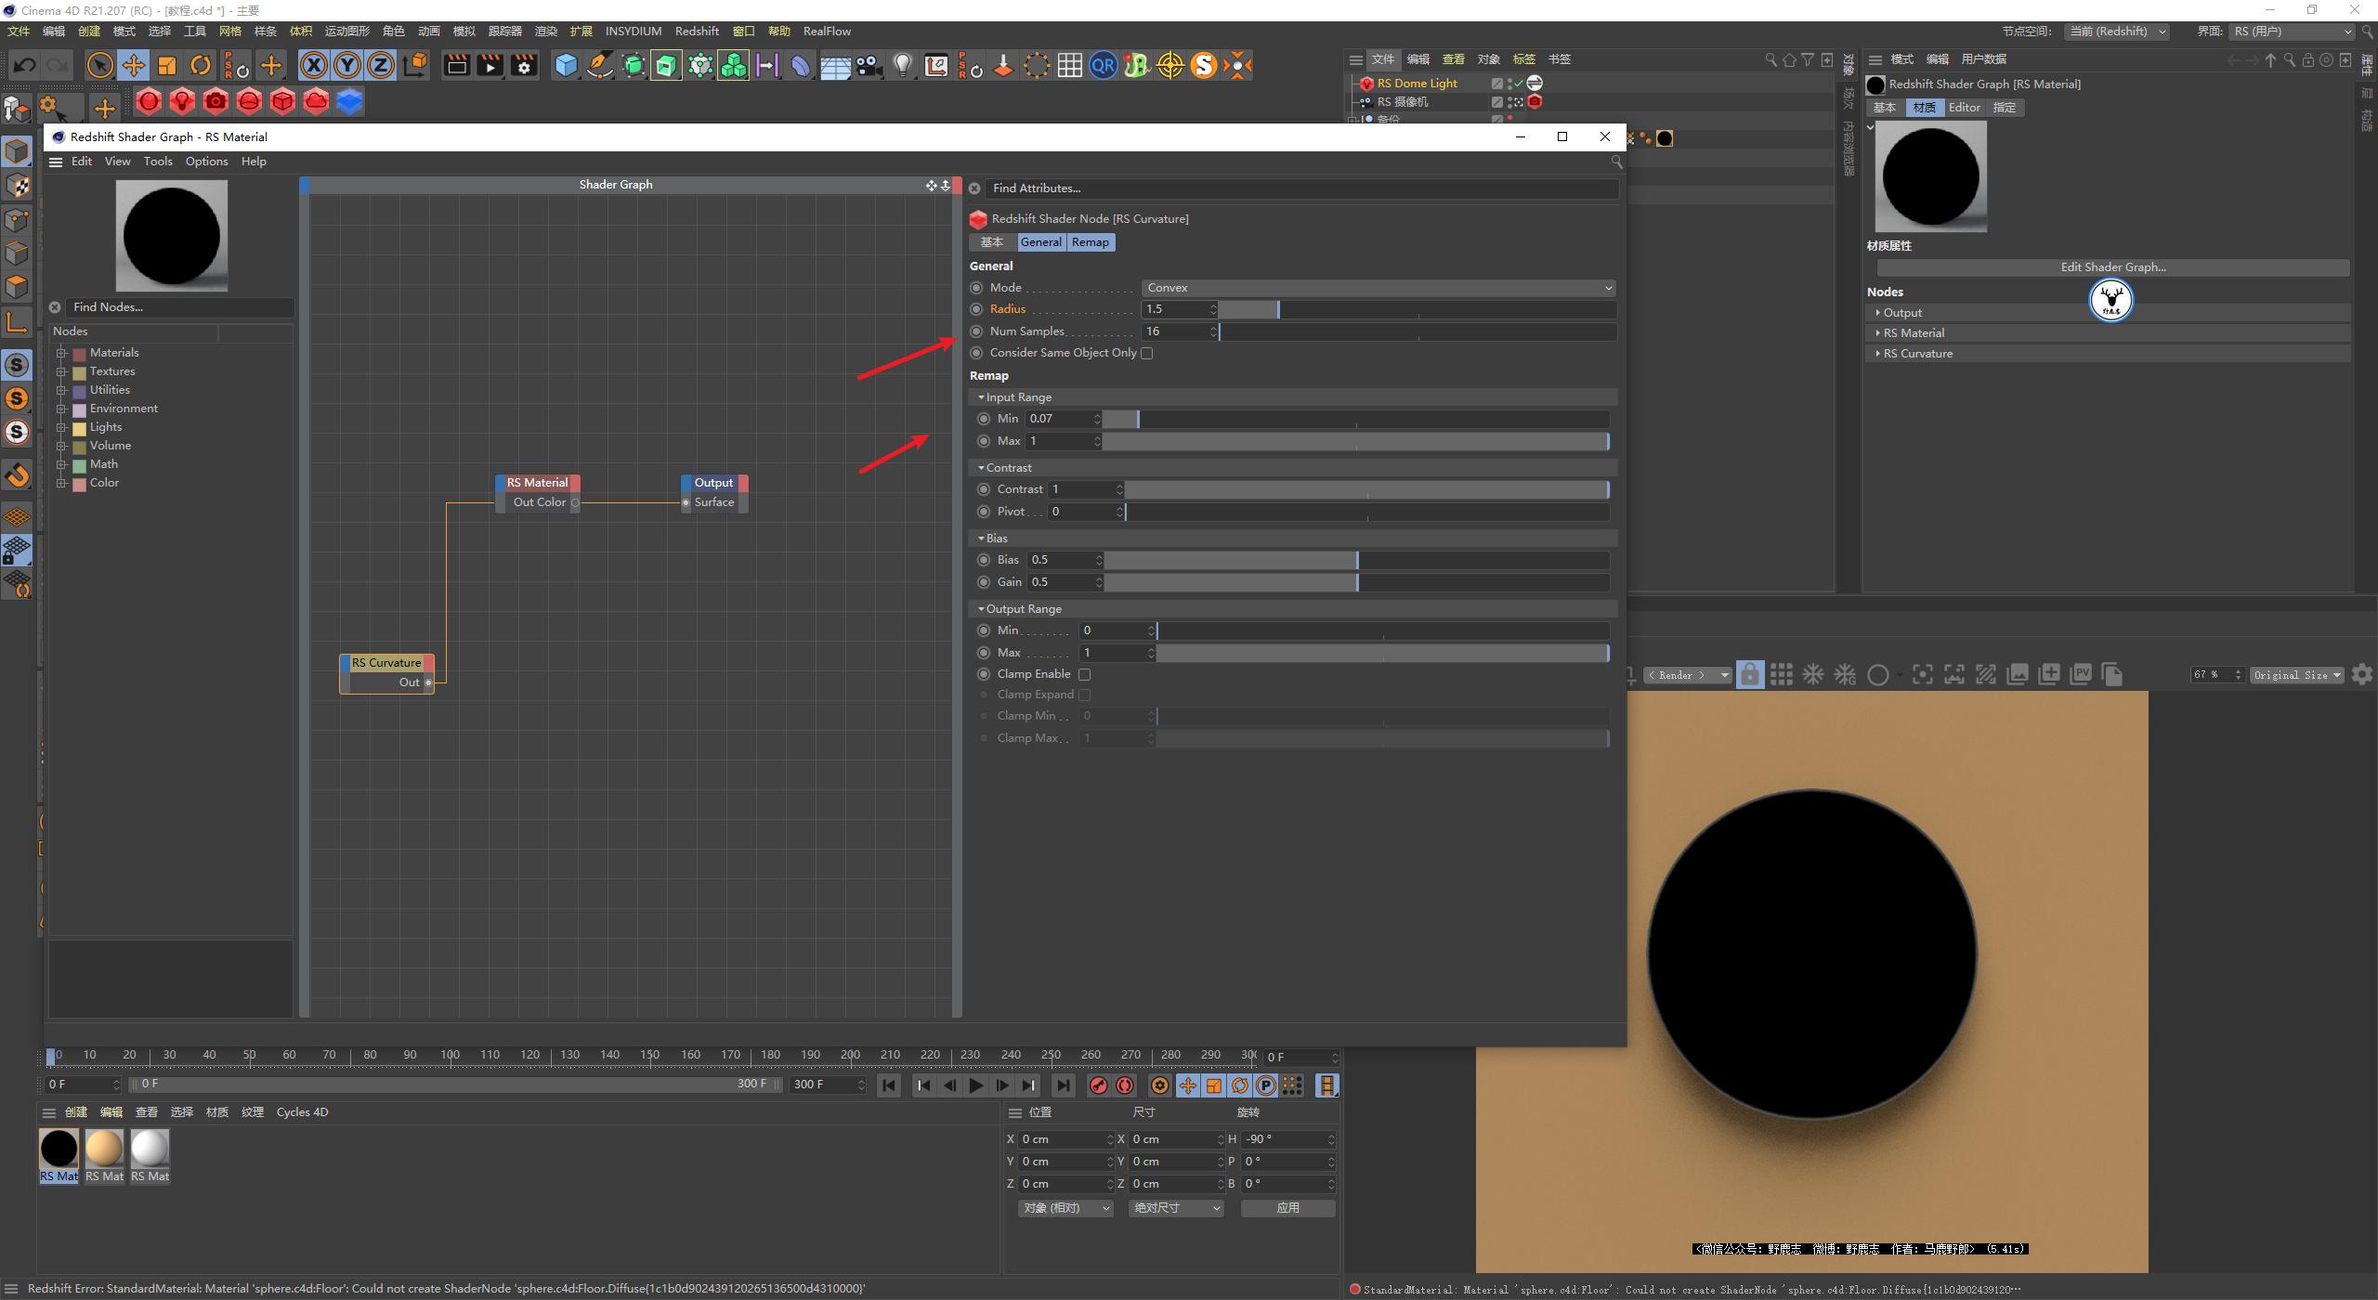The width and height of the screenshot is (2378, 1300).
Task: Switch to the Remap tab
Action: [x=1090, y=242]
